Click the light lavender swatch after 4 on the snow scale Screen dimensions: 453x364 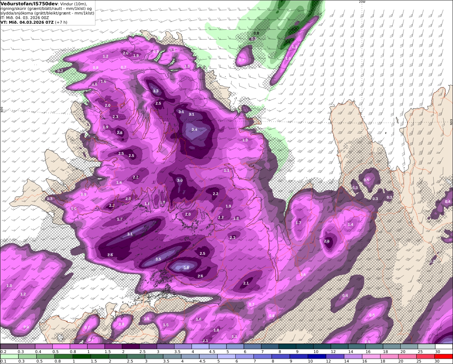[x=200, y=347]
